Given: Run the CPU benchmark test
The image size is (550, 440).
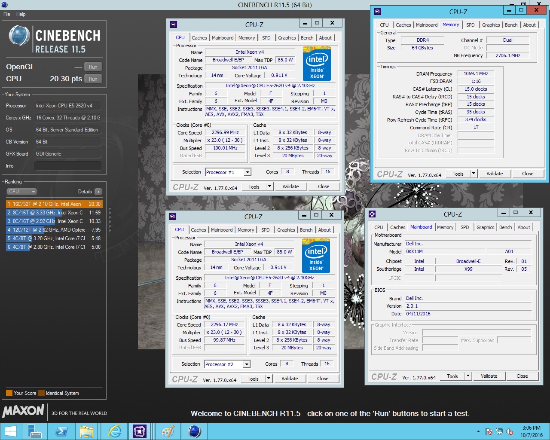Looking at the screenshot, I should pyautogui.click(x=93, y=79).
